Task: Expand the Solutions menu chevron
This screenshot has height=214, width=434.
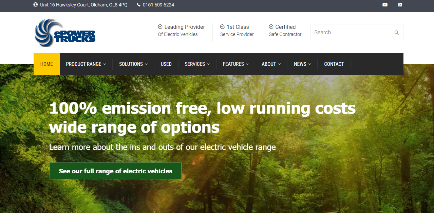Action: [146, 64]
